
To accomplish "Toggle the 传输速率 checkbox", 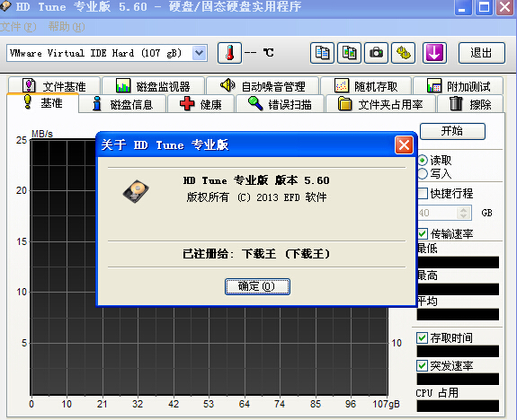I will [x=423, y=233].
